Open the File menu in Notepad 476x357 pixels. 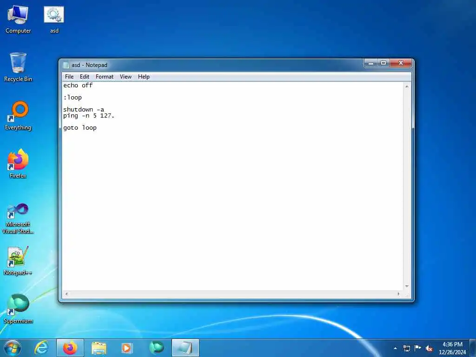pyautogui.click(x=69, y=77)
